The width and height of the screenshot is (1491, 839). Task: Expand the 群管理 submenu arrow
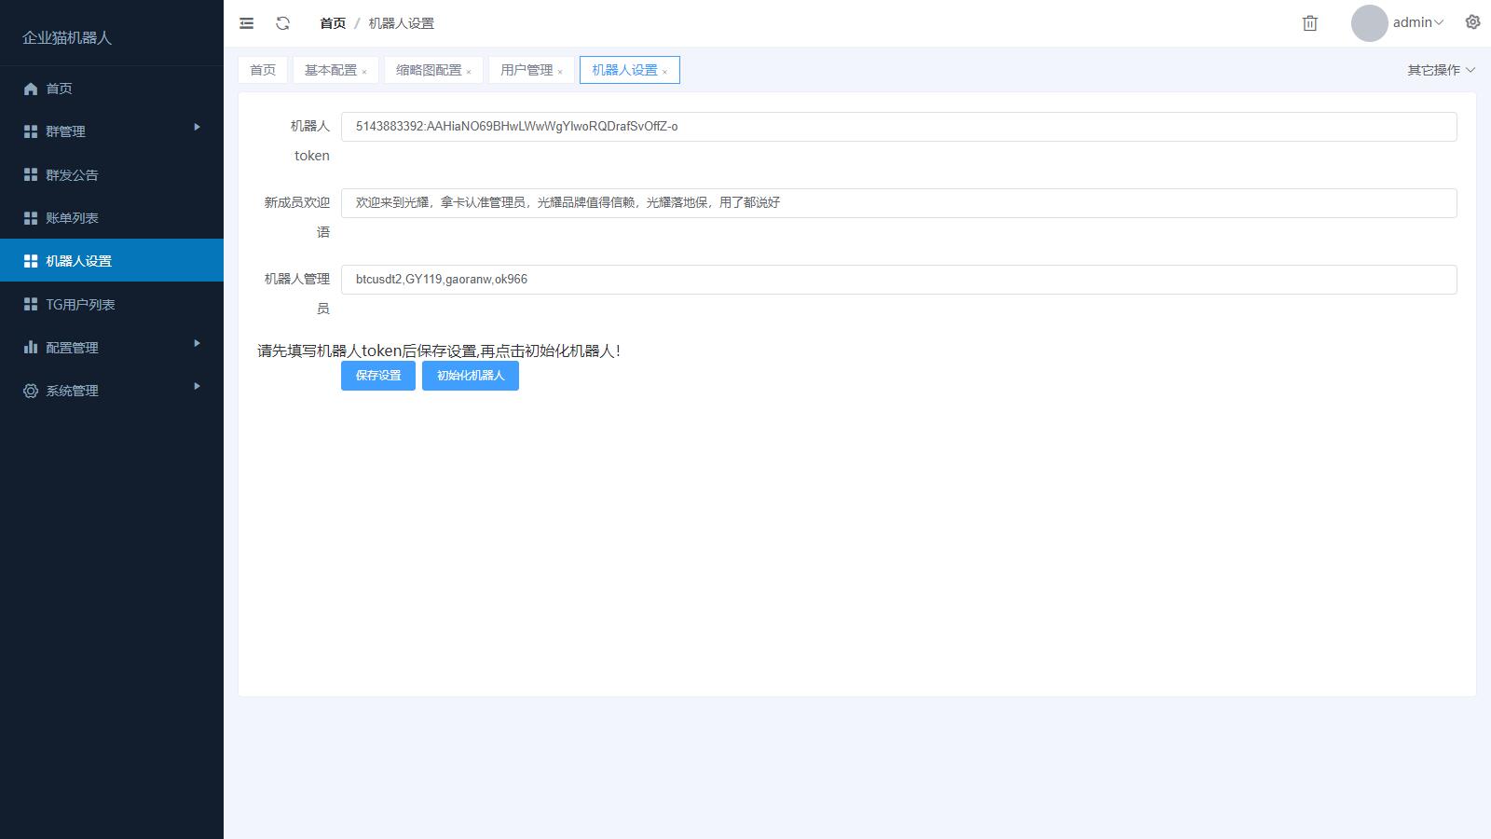coord(197,127)
